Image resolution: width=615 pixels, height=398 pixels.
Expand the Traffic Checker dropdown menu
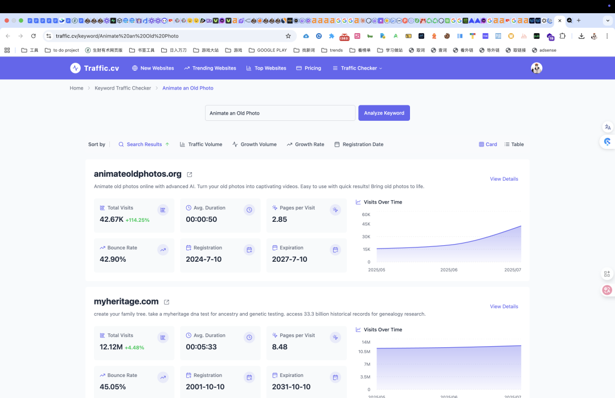tap(357, 68)
